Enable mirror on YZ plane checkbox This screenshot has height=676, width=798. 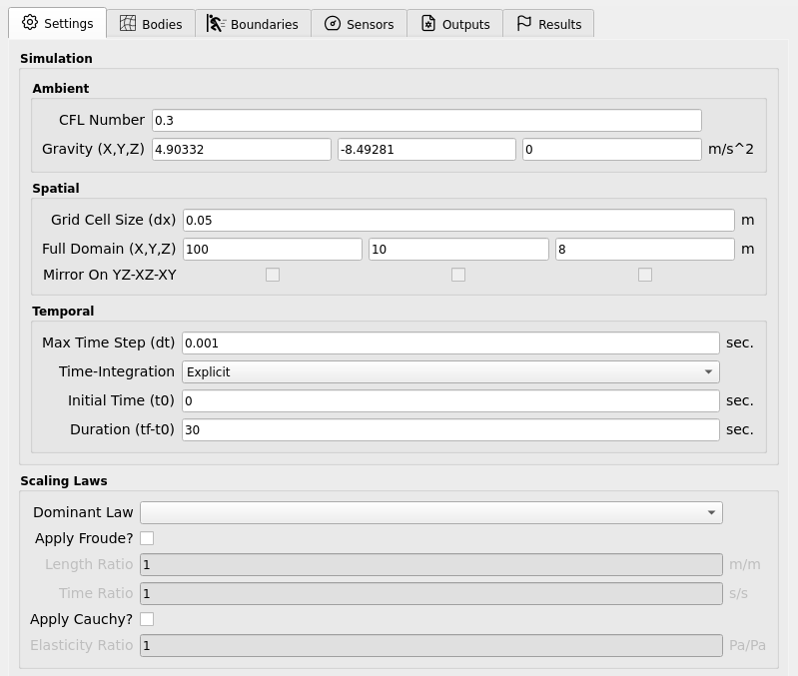point(273,275)
